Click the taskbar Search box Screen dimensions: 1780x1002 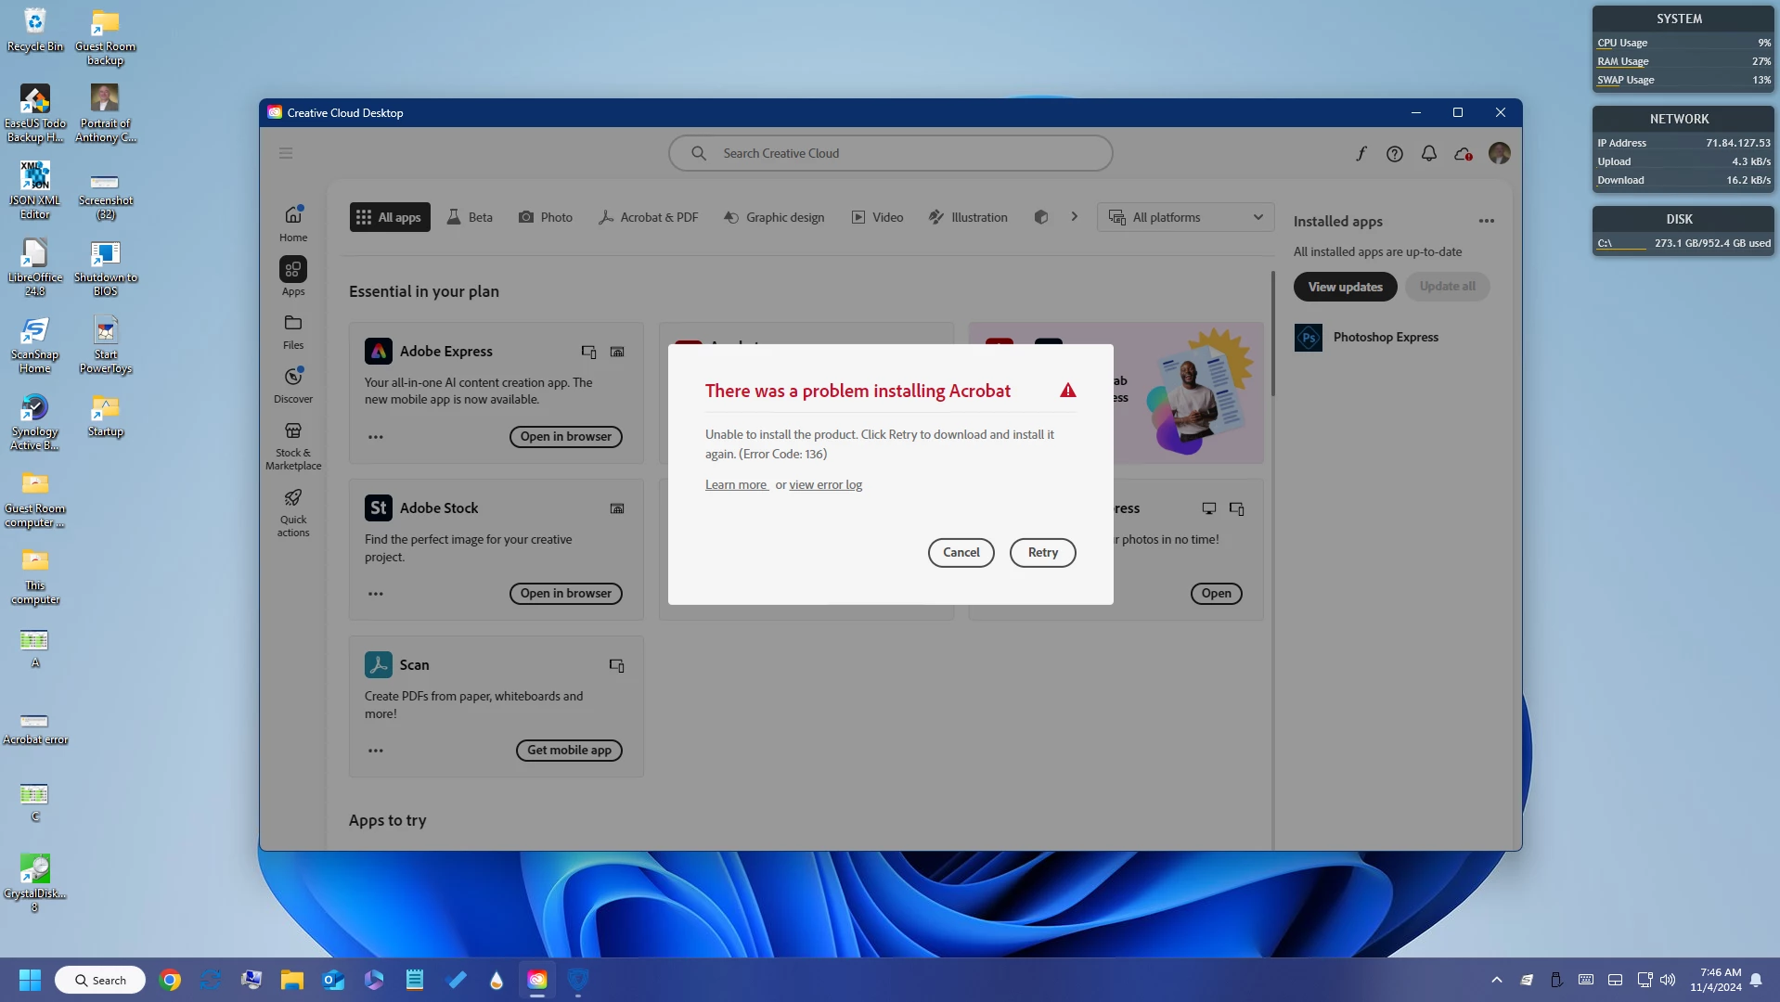(x=100, y=980)
